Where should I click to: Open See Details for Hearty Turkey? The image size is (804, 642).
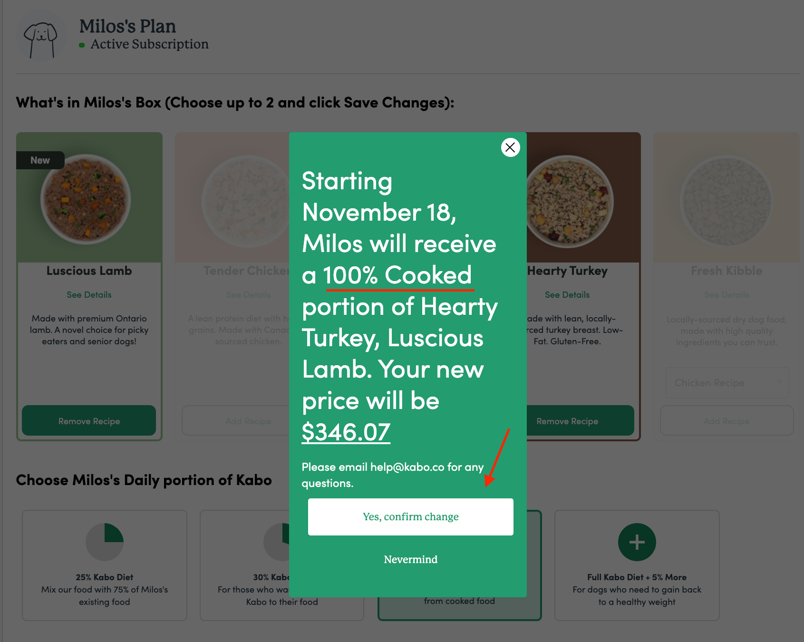(567, 295)
